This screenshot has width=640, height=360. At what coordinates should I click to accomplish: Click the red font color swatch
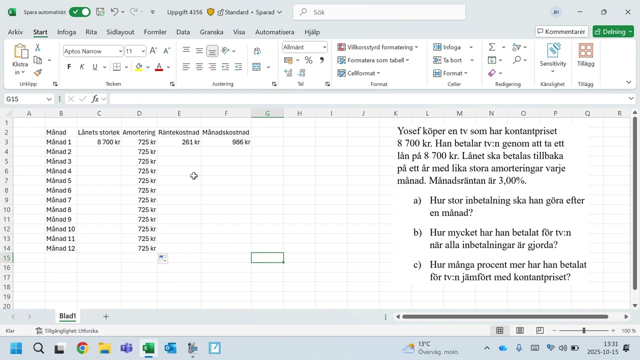(159, 67)
